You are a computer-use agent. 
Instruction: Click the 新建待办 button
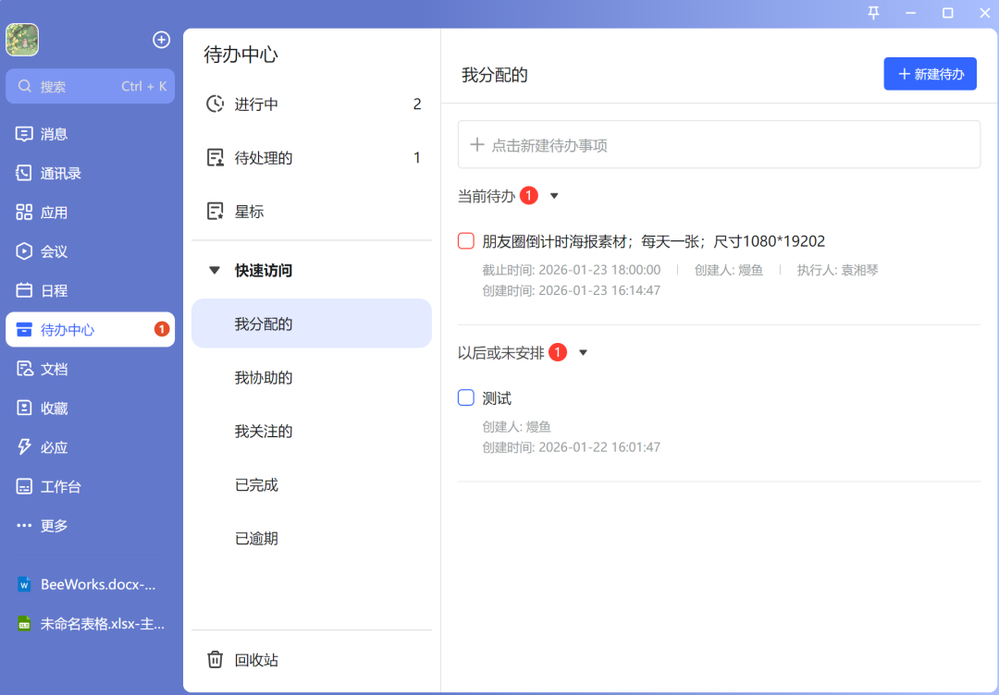point(930,74)
